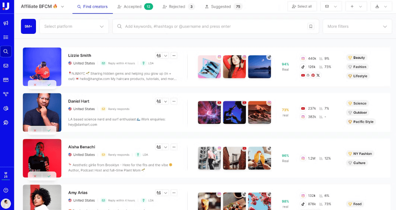Open Lizzie Smith's makeup Instagram thumbnail
Image resolution: width=396 pixels, height=210 pixels.
[x=209, y=67]
